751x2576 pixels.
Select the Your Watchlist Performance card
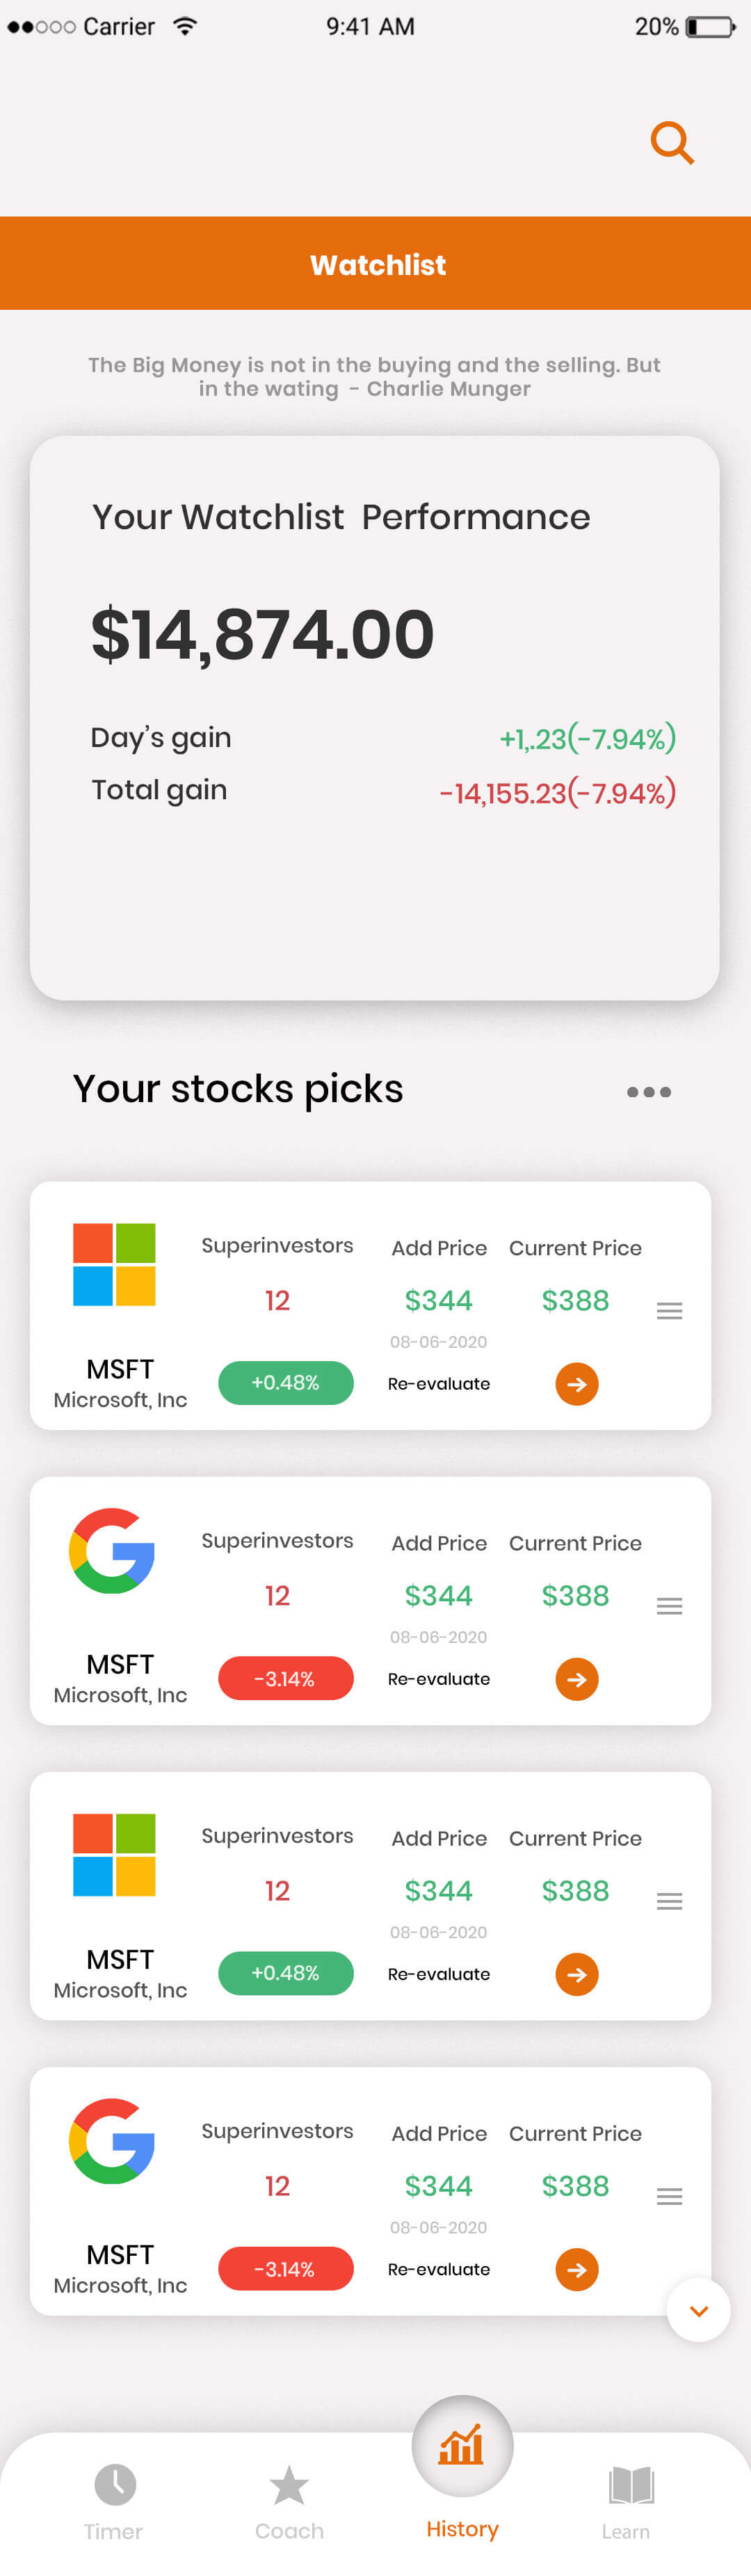[x=375, y=715]
